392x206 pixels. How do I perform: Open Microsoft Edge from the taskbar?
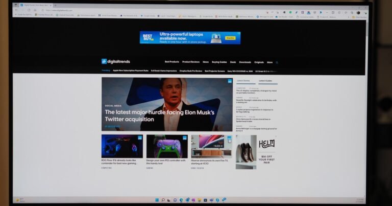tap(181, 200)
